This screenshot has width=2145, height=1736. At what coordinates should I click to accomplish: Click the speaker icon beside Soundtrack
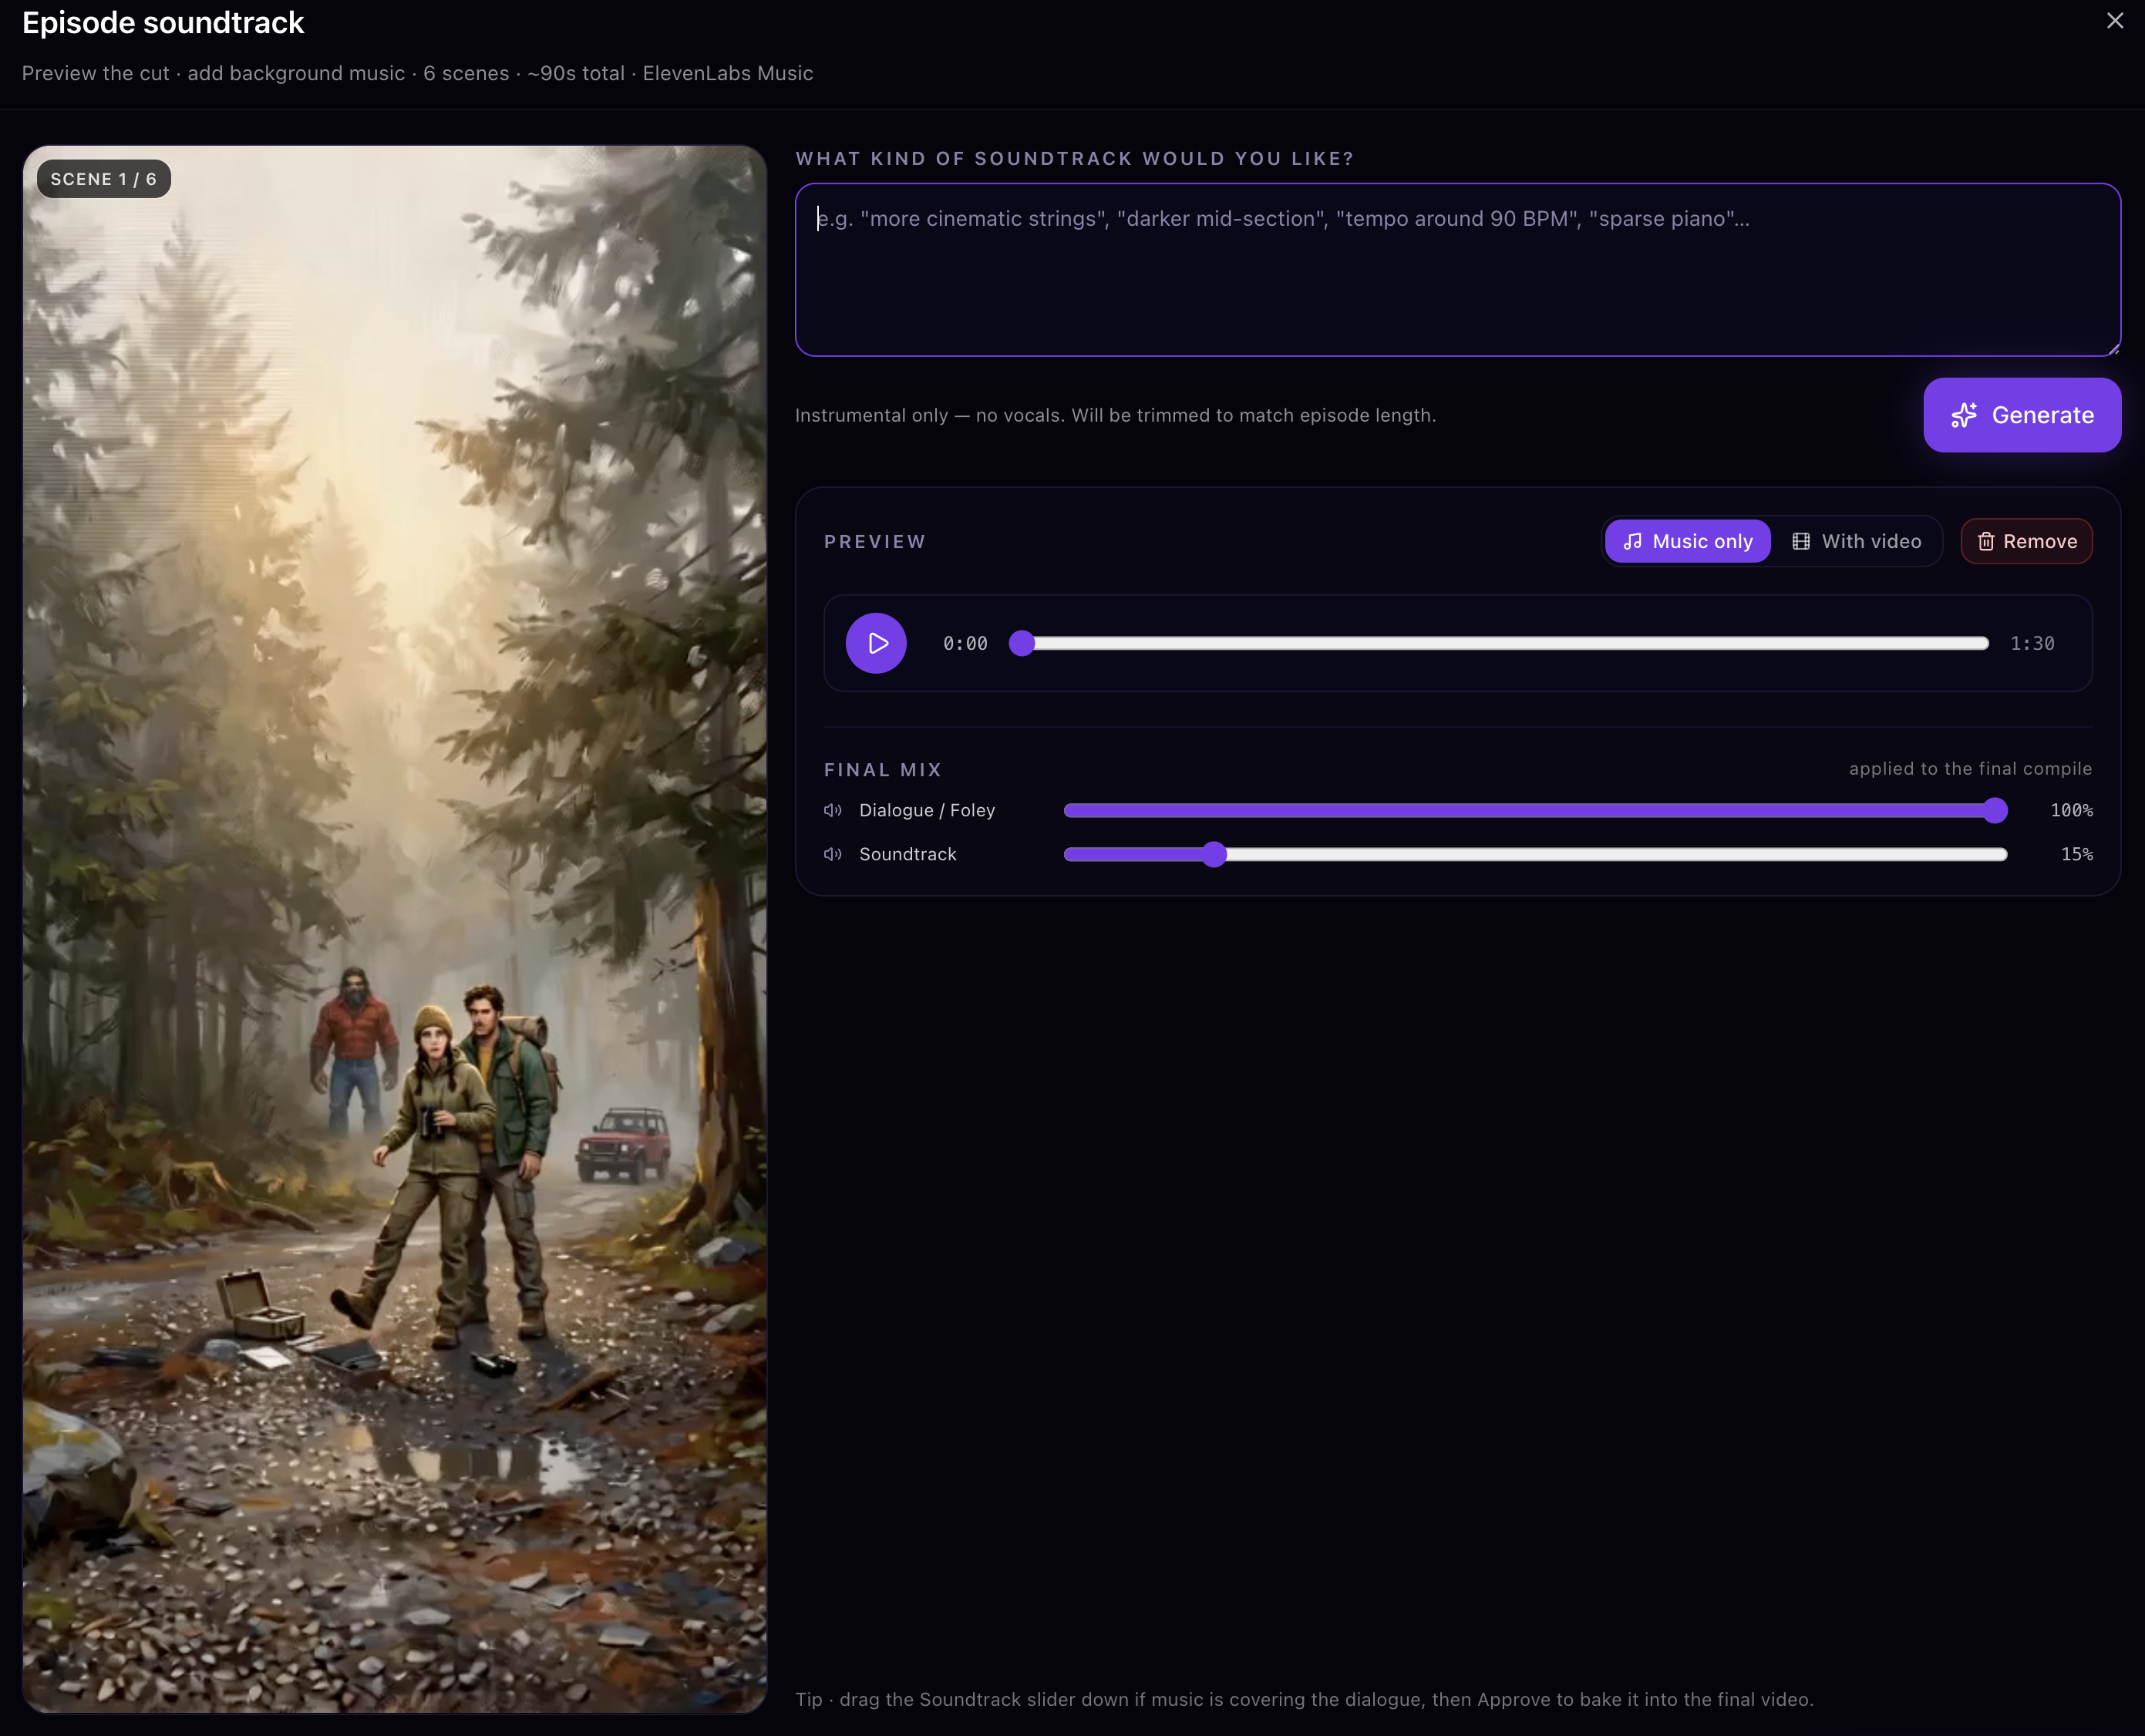click(x=832, y=854)
